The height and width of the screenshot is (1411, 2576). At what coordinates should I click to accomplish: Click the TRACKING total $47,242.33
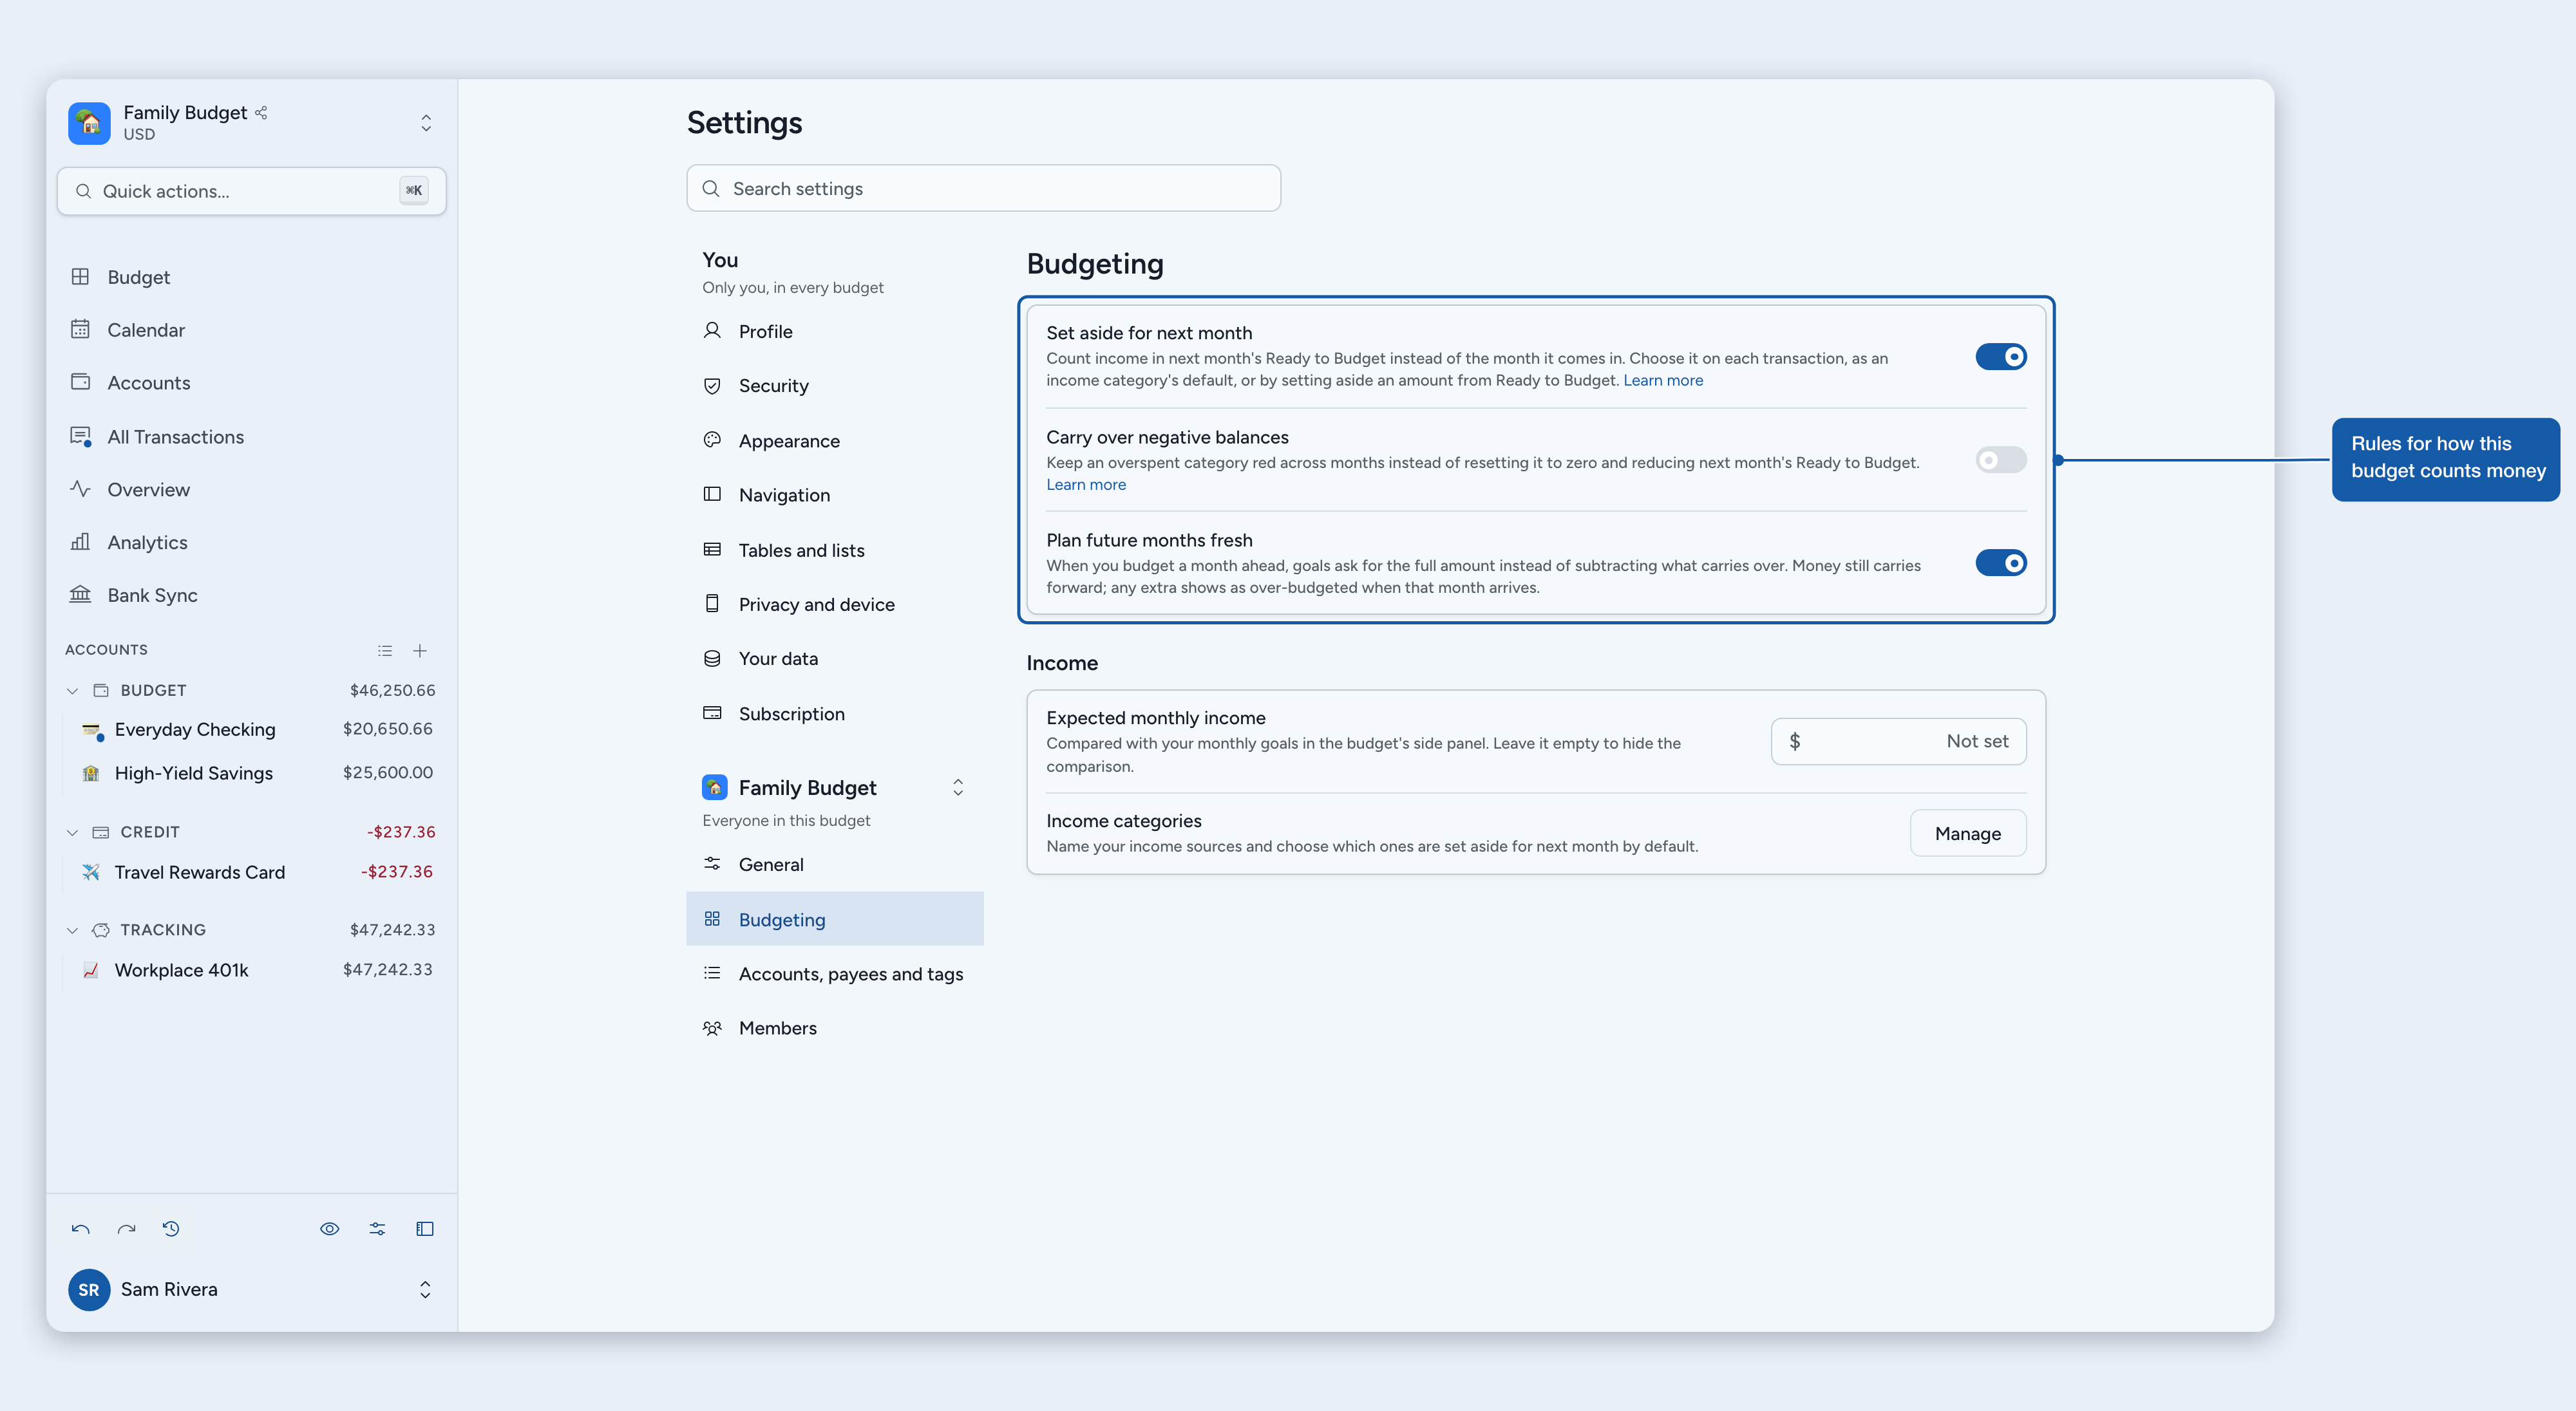click(392, 930)
